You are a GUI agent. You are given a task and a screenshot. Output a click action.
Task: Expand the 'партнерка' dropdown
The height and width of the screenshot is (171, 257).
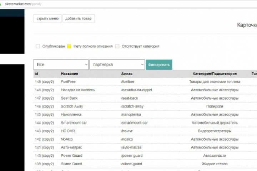[117, 64]
